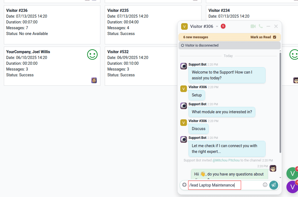Start a video call with Visitor #306
298x197 pixels.
[253, 26]
